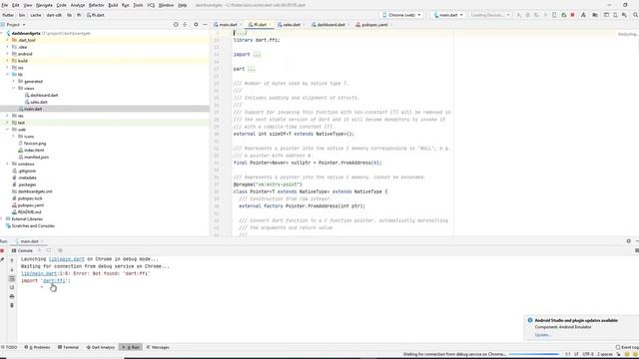
Task: Hide the Project tool window
Action: click(205, 24)
